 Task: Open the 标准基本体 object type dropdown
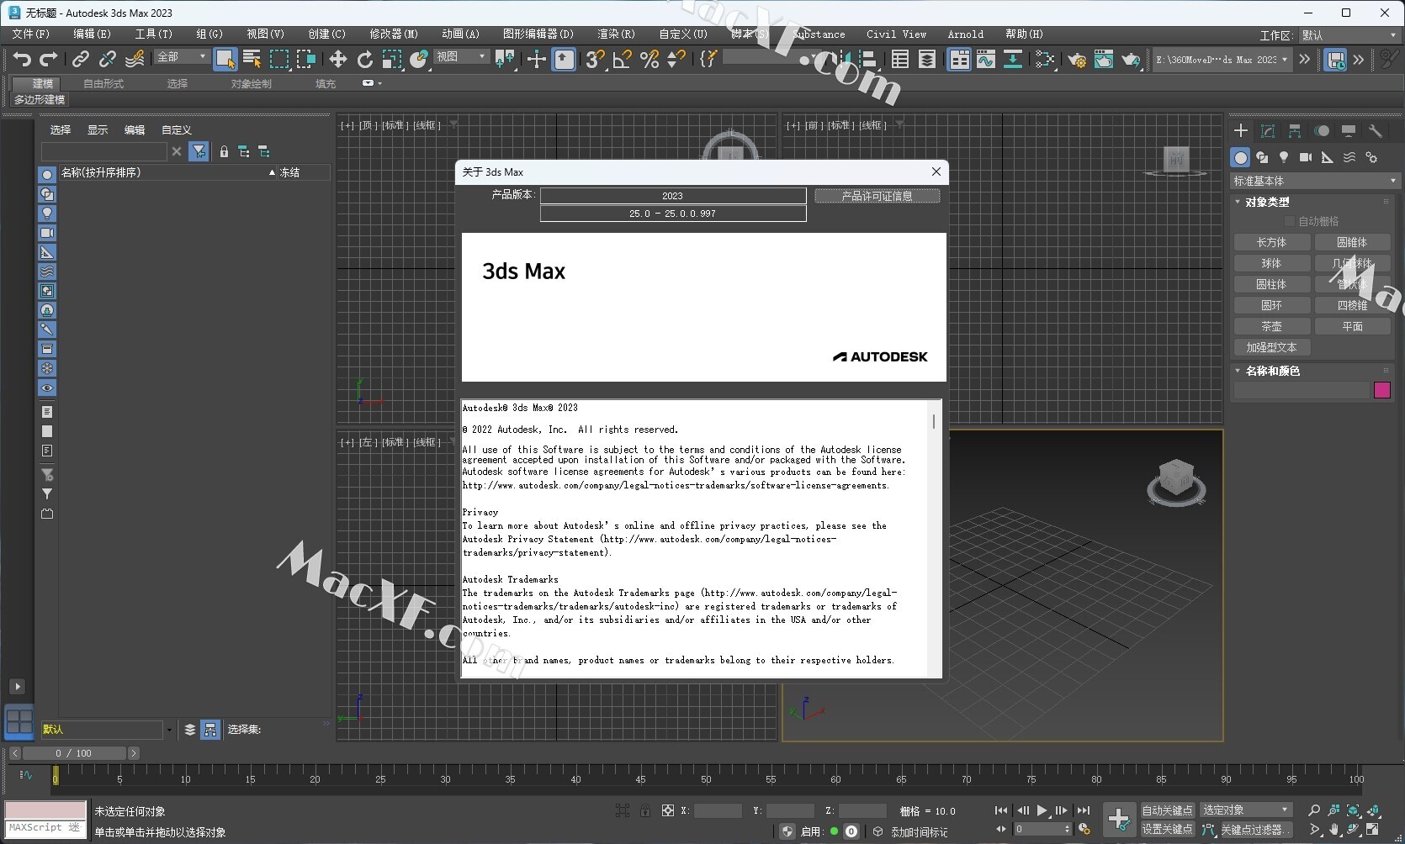click(x=1314, y=181)
